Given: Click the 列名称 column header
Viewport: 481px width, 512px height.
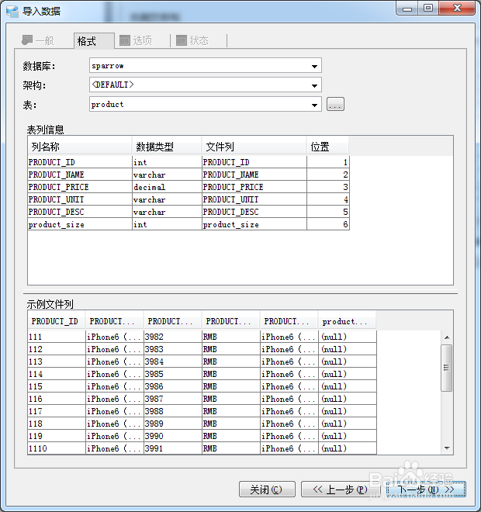Looking at the screenshot, I should click(80, 147).
